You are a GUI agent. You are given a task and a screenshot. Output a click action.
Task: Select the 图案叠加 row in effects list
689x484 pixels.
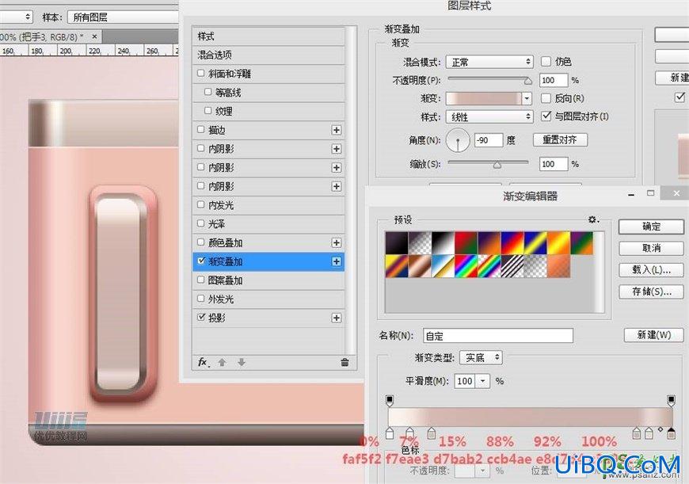pyautogui.click(x=268, y=280)
